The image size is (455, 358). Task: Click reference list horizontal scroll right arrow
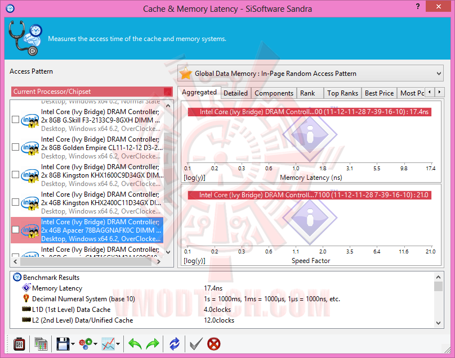click(x=158, y=261)
